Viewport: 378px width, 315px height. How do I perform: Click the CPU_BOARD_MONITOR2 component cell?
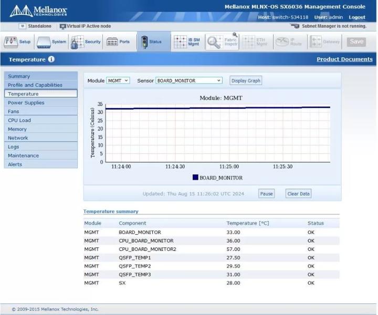(x=148, y=249)
